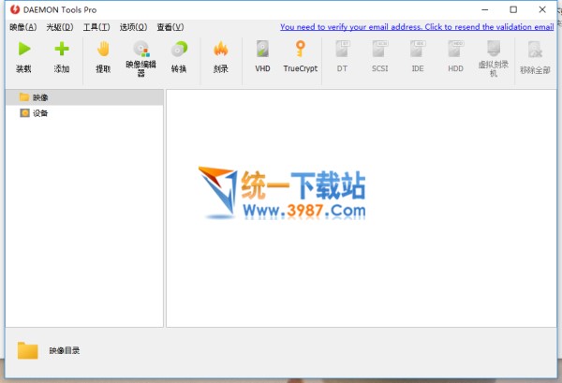Image resolution: width=562 pixels, height=383 pixels.
Task: Open the 工具(T) menu
Action: (x=96, y=28)
